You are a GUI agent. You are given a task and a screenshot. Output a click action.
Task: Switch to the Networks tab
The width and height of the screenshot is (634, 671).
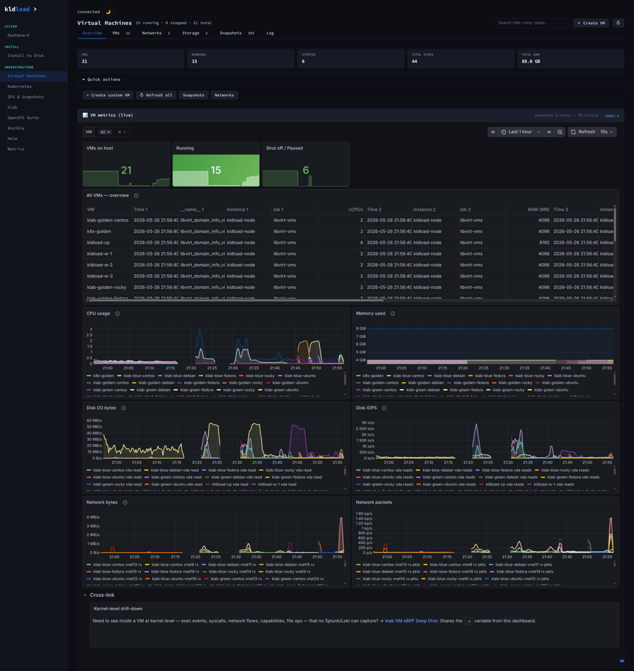tap(156, 33)
